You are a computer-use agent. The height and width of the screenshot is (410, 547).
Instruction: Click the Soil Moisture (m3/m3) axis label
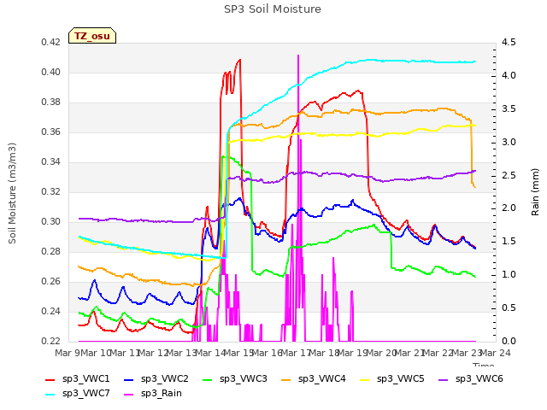(12, 193)
